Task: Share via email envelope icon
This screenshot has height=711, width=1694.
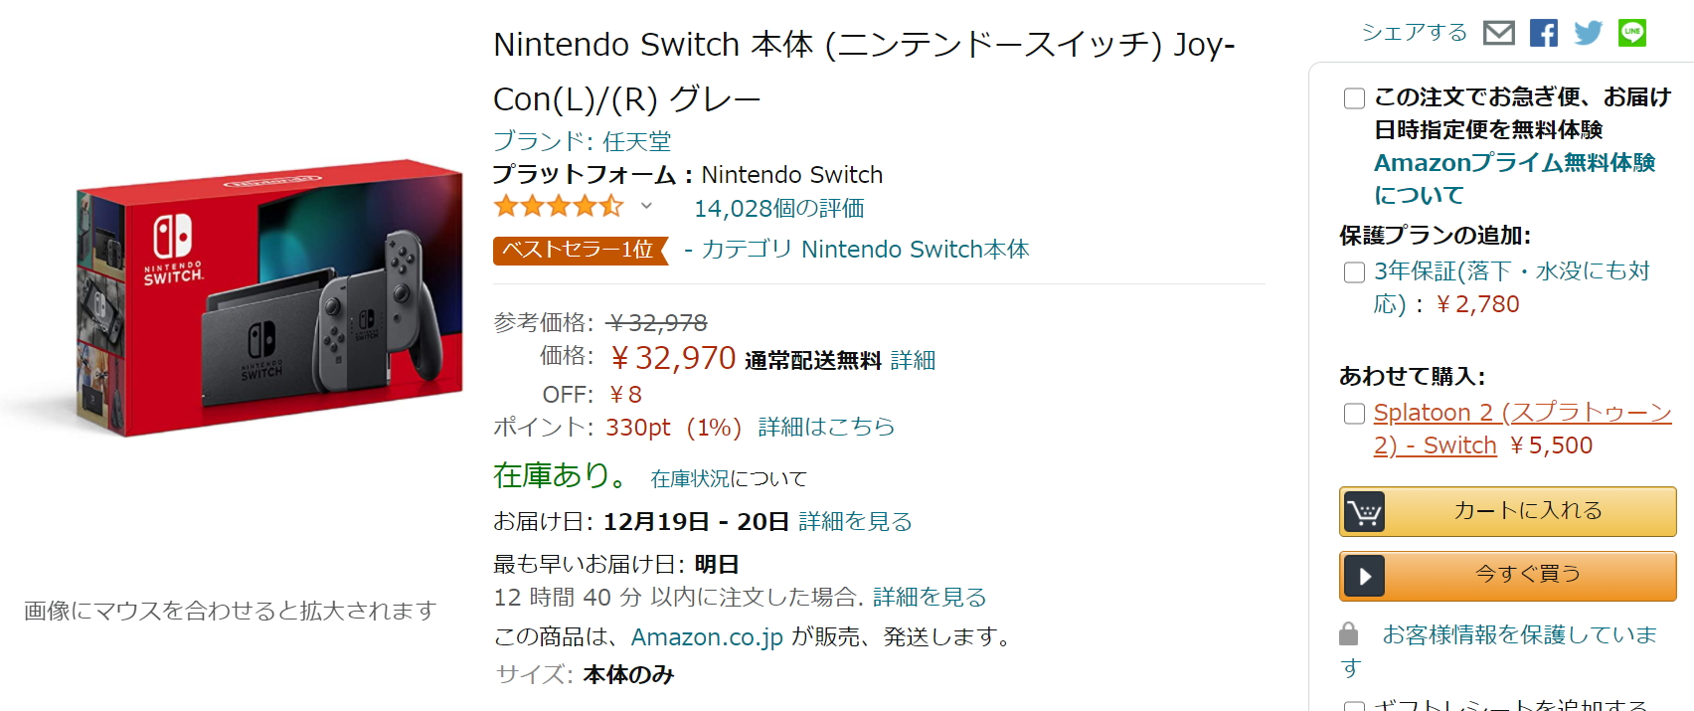Action: point(1498,33)
